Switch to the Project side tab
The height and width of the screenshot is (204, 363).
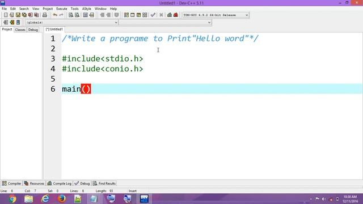pyautogui.click(x=7, y=29)
